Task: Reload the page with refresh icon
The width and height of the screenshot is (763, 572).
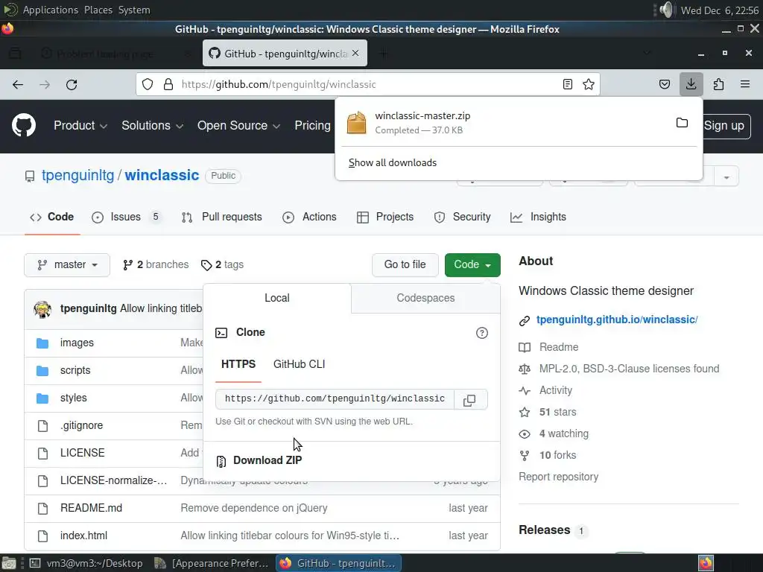Action: (72, 85)
